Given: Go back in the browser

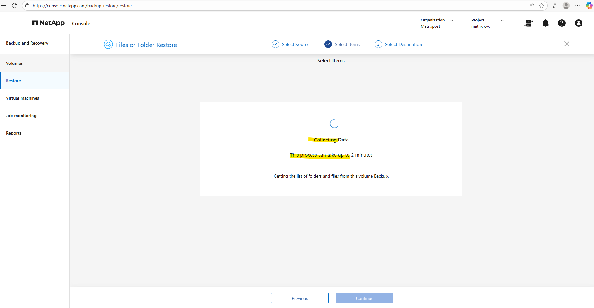Looking at the screenshot, I should (x=4, y=6).
